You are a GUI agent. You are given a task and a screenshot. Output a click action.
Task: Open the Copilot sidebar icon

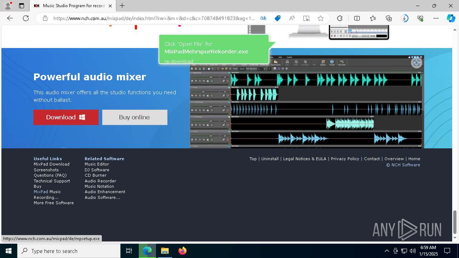coord(451,18)
